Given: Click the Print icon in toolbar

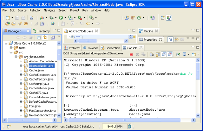Looking at the screenshot, I should tap(23, 18).
